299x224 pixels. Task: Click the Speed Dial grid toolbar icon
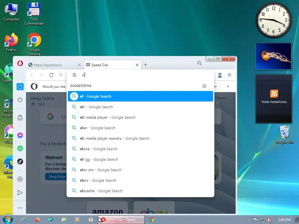click(x=61, y=75)
